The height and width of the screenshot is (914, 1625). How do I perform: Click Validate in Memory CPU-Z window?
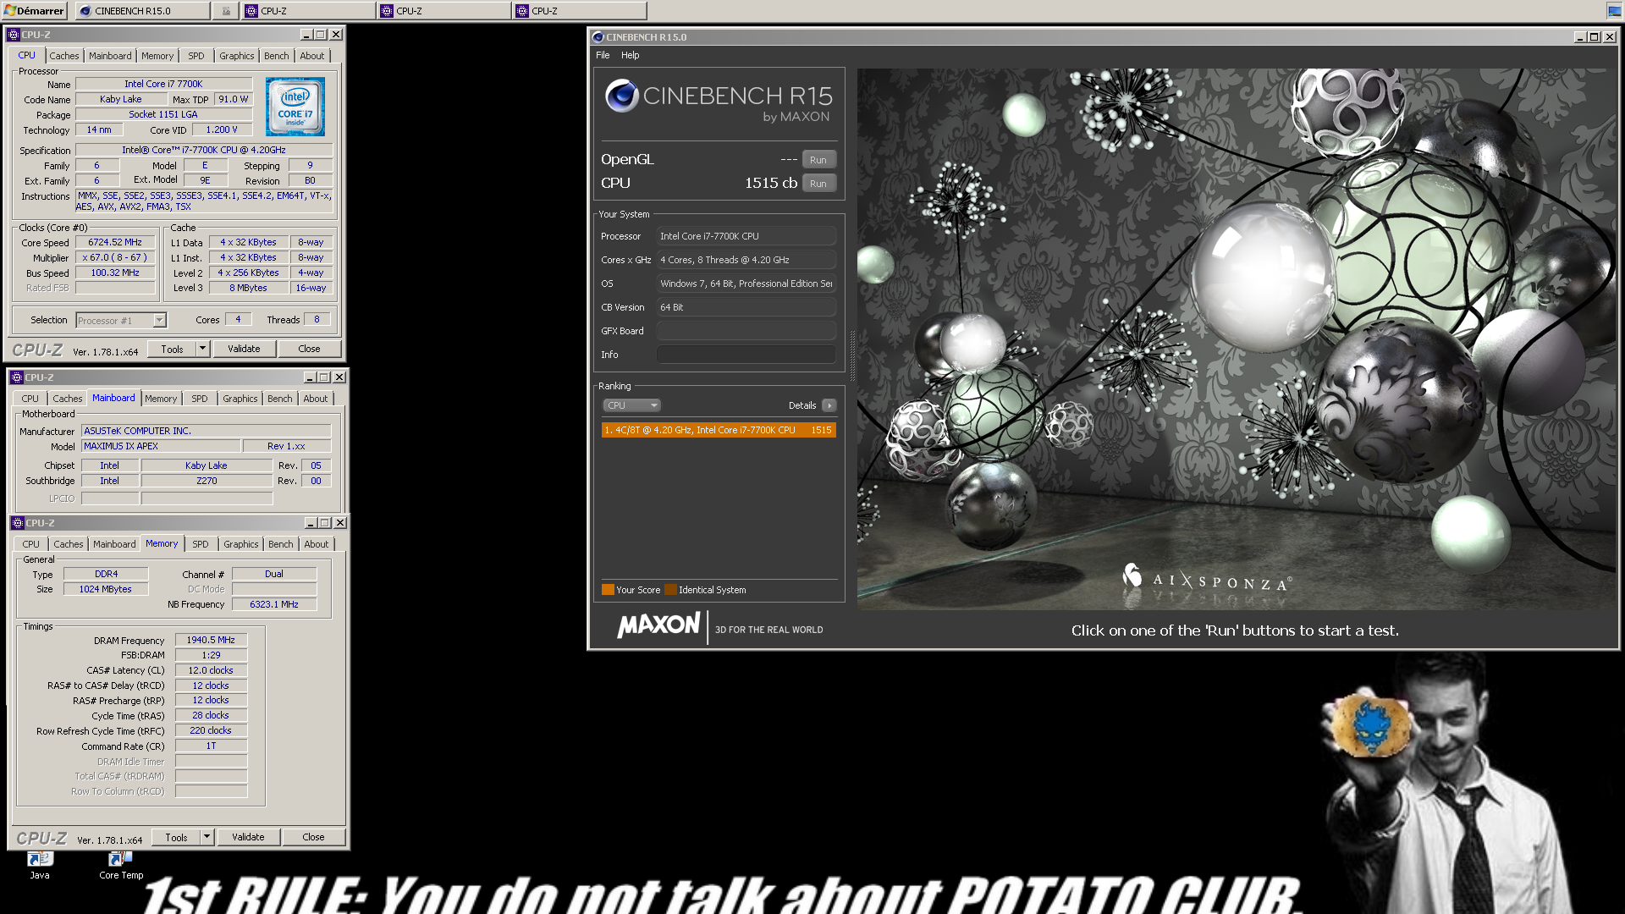248,837
